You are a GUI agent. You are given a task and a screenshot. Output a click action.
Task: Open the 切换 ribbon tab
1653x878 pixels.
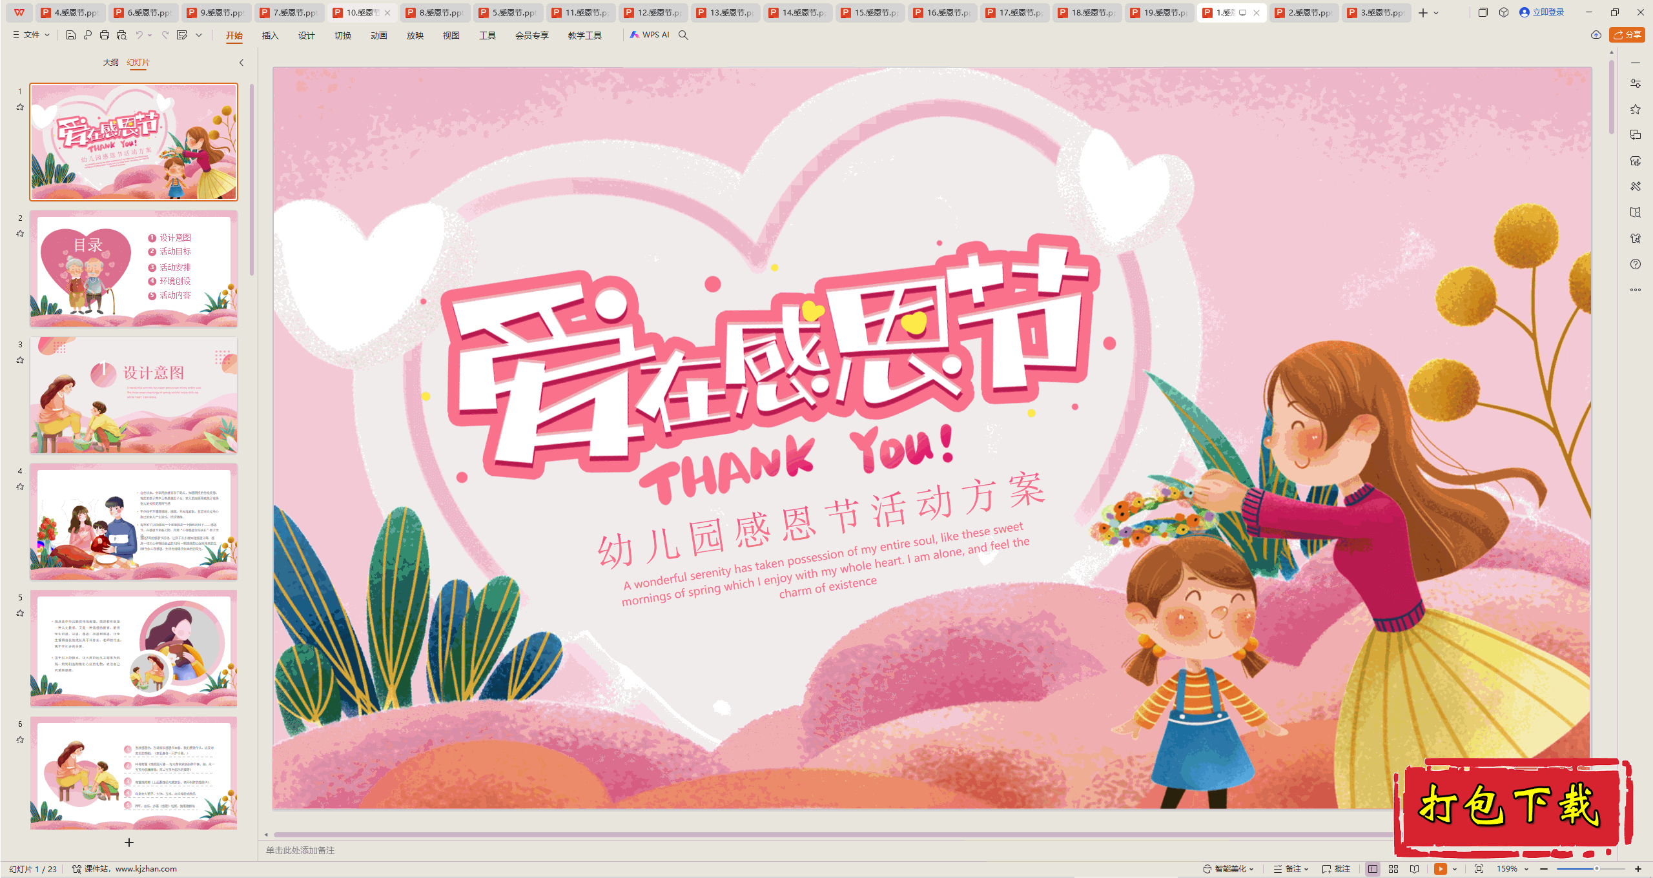342,36
